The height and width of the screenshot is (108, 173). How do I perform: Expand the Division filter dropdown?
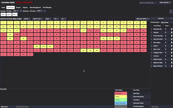[x=27, y=19]
